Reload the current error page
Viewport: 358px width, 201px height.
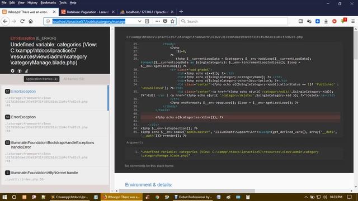coord(22,21)
